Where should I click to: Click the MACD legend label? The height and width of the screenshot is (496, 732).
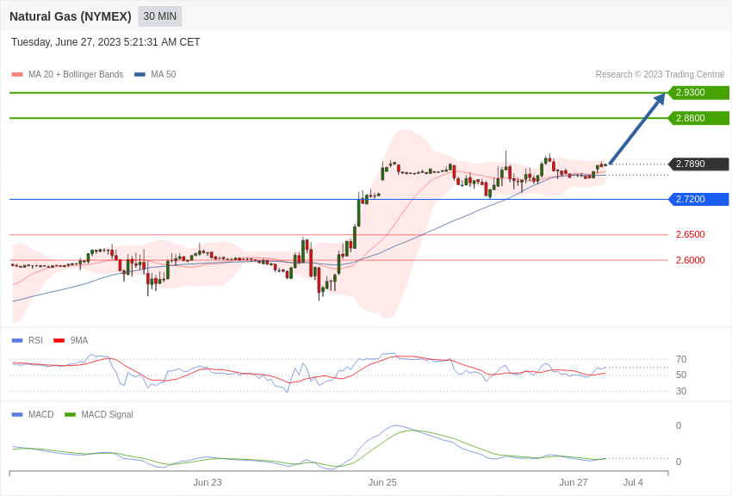coord(40,414)
